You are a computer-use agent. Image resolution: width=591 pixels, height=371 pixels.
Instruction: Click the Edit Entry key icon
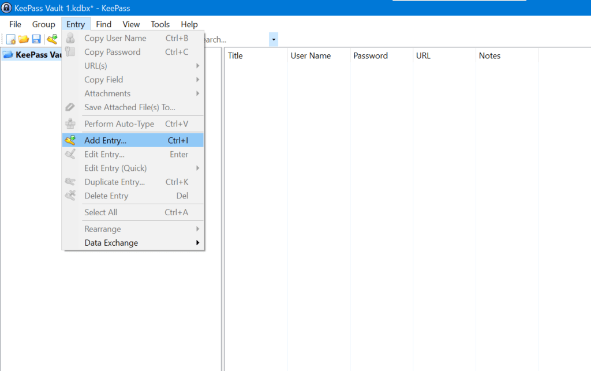tap(70, 154)
